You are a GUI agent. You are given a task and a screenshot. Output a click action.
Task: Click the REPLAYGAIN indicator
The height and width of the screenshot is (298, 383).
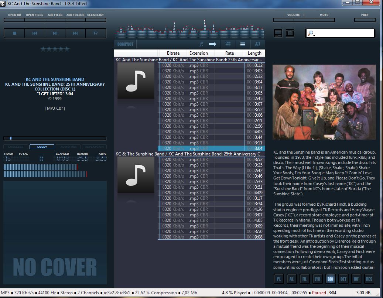94,147
